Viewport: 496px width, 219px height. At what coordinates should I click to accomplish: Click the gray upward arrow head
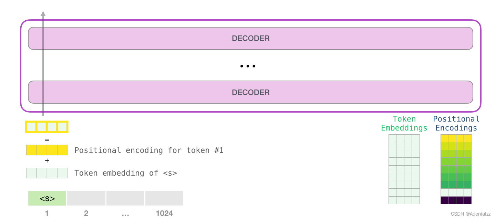point(43,13)
